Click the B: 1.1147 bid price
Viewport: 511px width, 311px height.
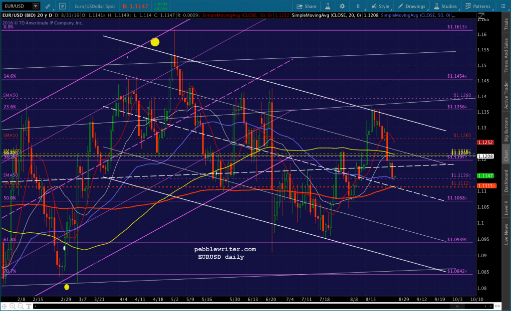pyautogui.click(x=136, y=6)
